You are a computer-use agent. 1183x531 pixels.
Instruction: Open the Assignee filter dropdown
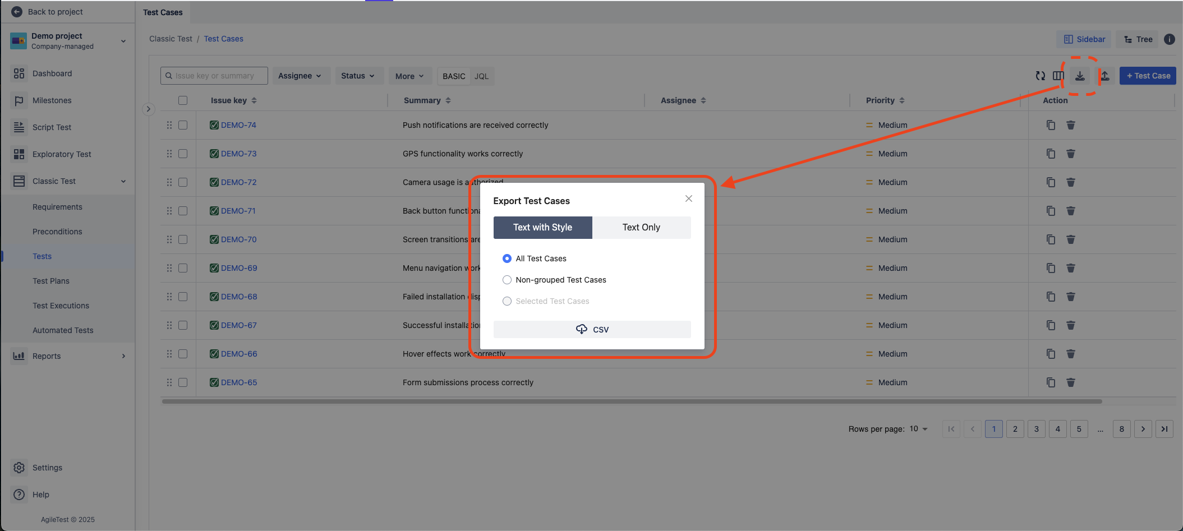pyautogui.click(x=300, y=76)
